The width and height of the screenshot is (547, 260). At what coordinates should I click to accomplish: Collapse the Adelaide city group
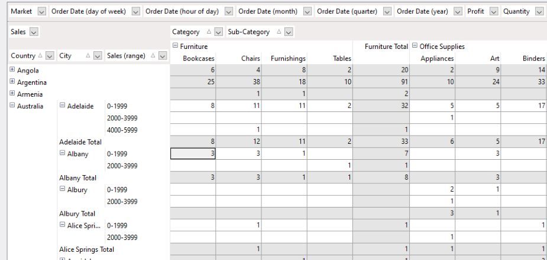[62, 106]
